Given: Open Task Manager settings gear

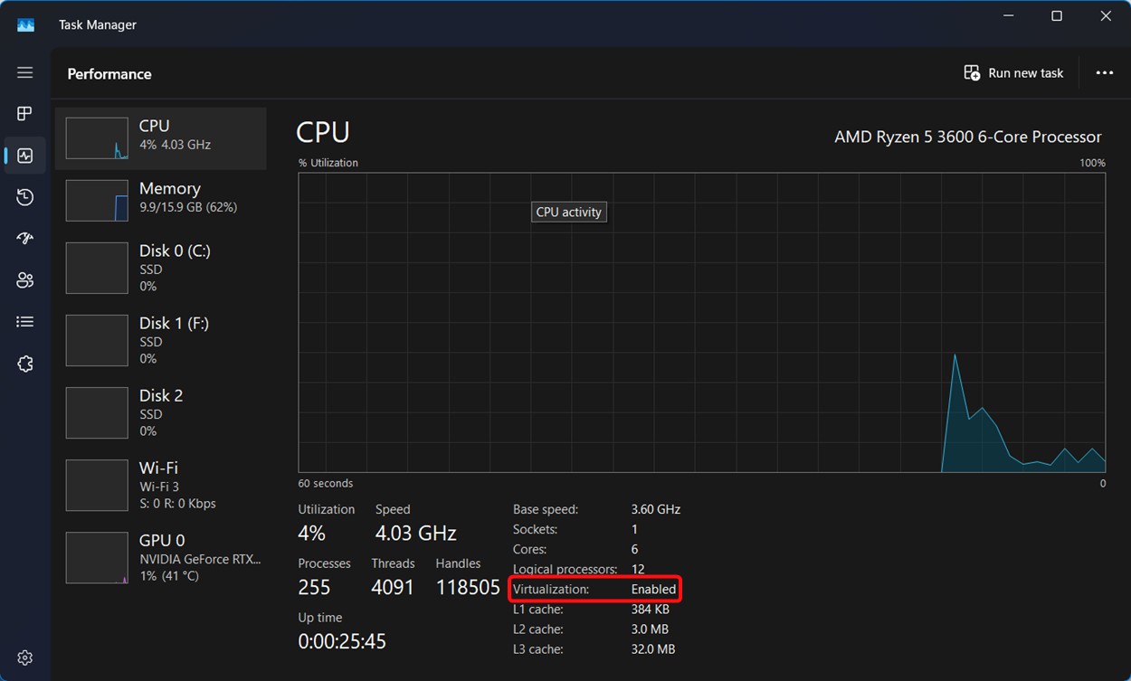Looking at the screenshot, I should click(25, 657).
